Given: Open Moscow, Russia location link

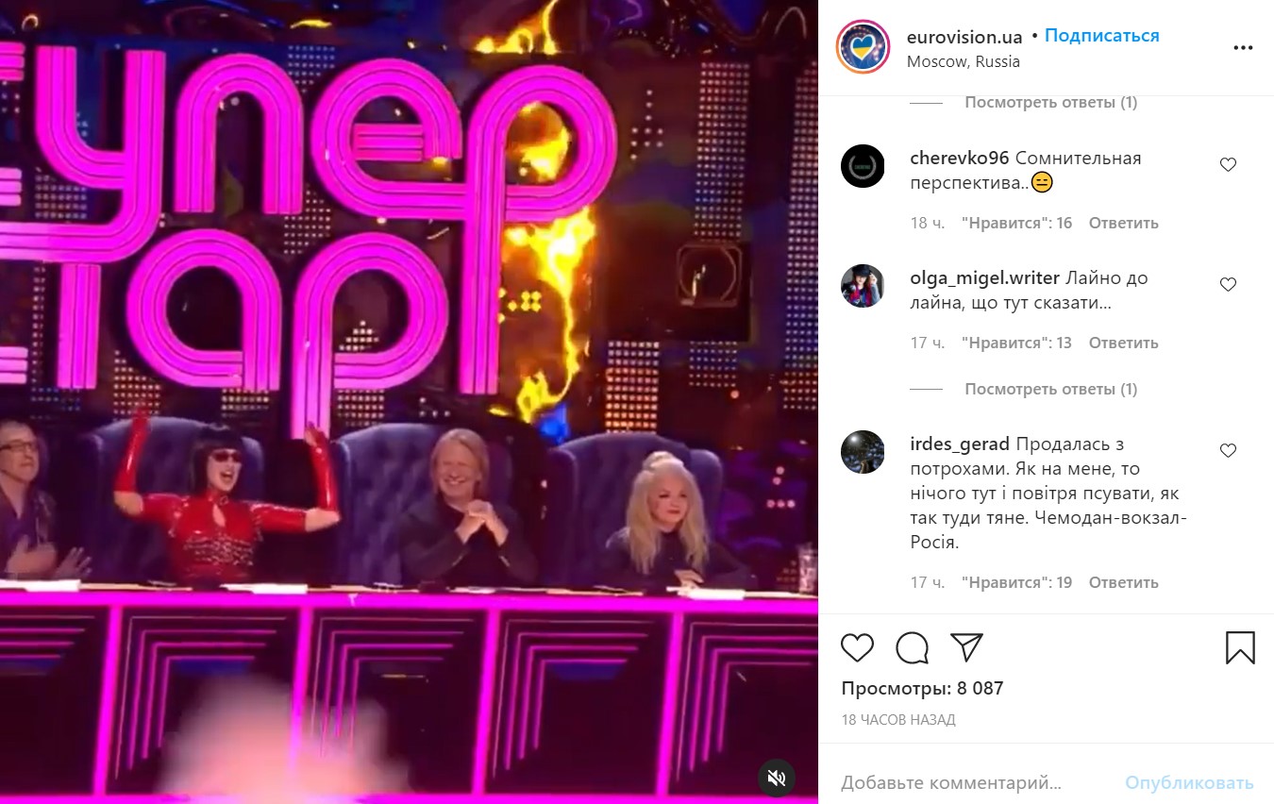Looking at the screenshot, I should pyautogui.click(x=964, y=61).
